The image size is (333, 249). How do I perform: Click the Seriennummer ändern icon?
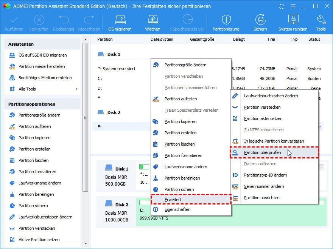pos(235,186)
